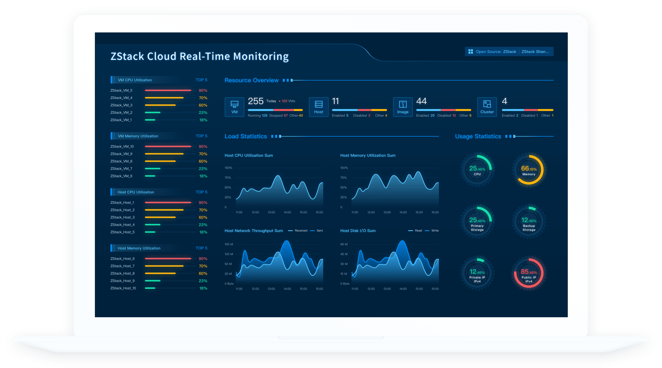
Task: Toggle the Sent legend in Network Throughput
Action: pyautogui.click(x=317, y=231)
